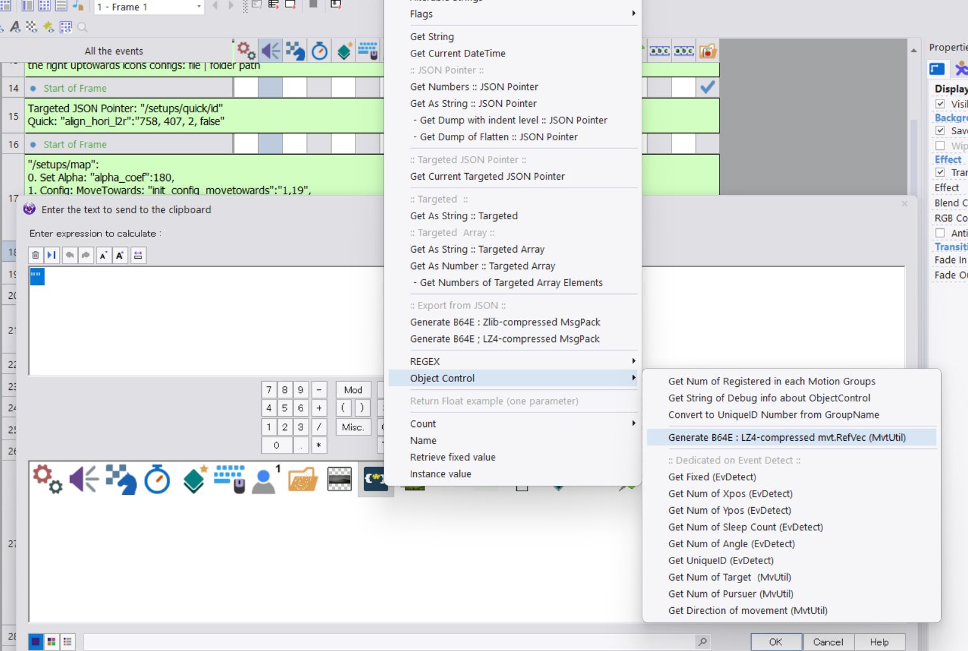This screenshot has height=651, width=968.
Task: Enable the Anti-aliasing checkbox
Action: 940,233
